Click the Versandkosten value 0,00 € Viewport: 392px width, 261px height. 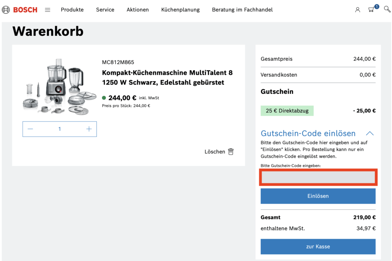coord(367,75)
